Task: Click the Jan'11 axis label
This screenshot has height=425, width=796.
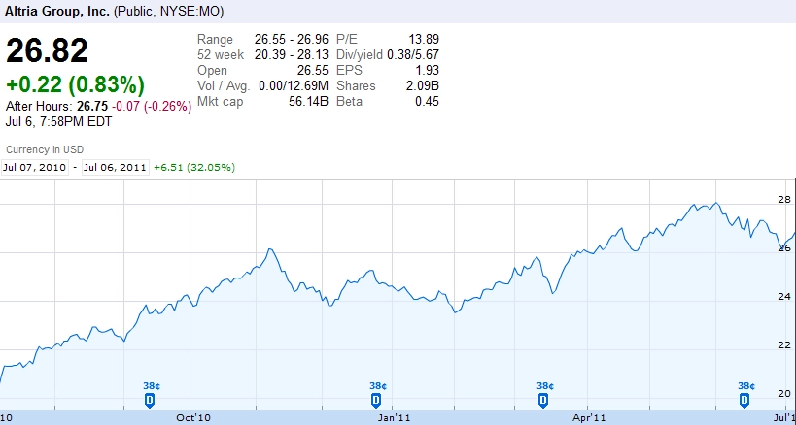Action: click(394, 418)
